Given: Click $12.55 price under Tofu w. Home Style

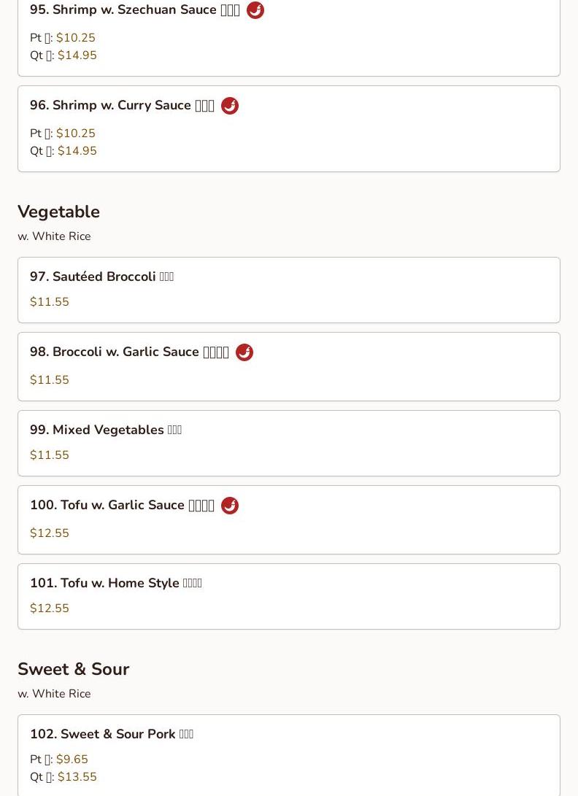Looking at the screenshot, I should pyautogui.click(x=50, y=608).
